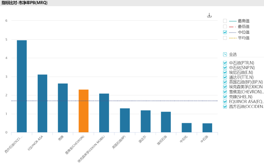264x164 pixels.
Task: Uncheck 雪佛龙(CHEVRON) legend checkbox
Action: click(x=225, y=92)
